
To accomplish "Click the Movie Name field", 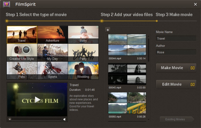I will coord(176,39).
